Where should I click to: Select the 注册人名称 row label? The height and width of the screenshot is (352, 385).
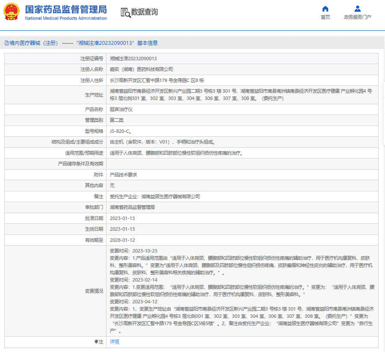tap(92, 69)
